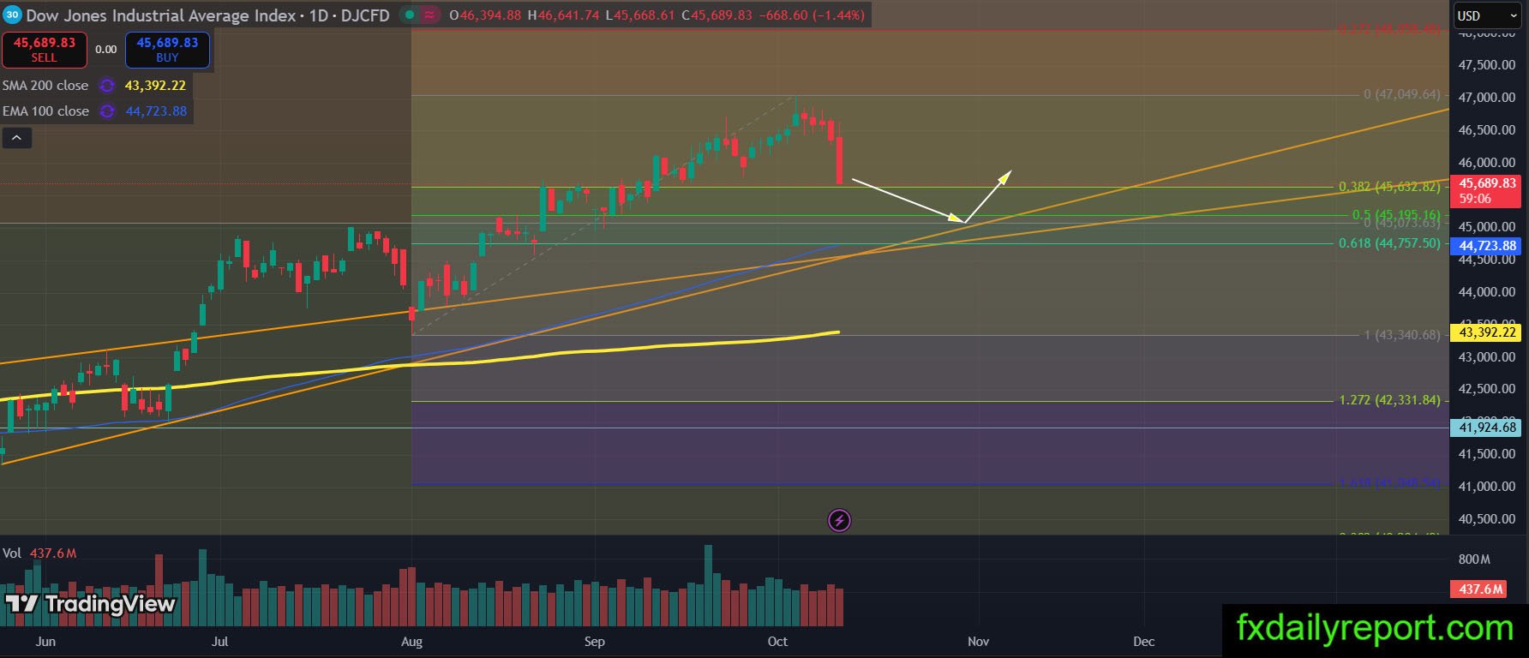Click the 47,500.00 price axis tick
The width and height of the screenshot is (1529, 658).
pyautogui.click(x=1487, y=65)
